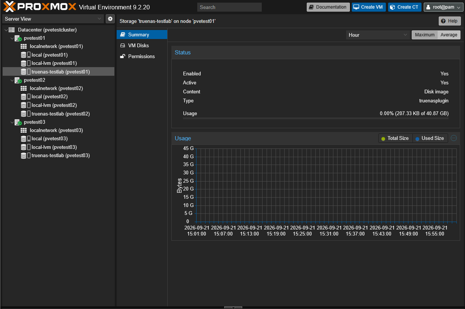This screenshot has width=465, height=309.
Task: Toggle Average graph mode
Action: (x=449, y=35)
